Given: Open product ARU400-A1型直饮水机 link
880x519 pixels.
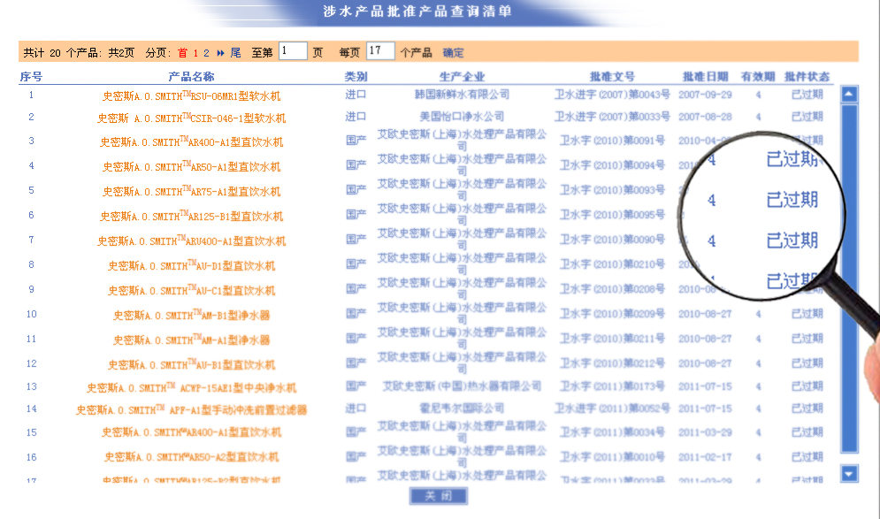Looking at the screenshot, I should pos(191,240).
